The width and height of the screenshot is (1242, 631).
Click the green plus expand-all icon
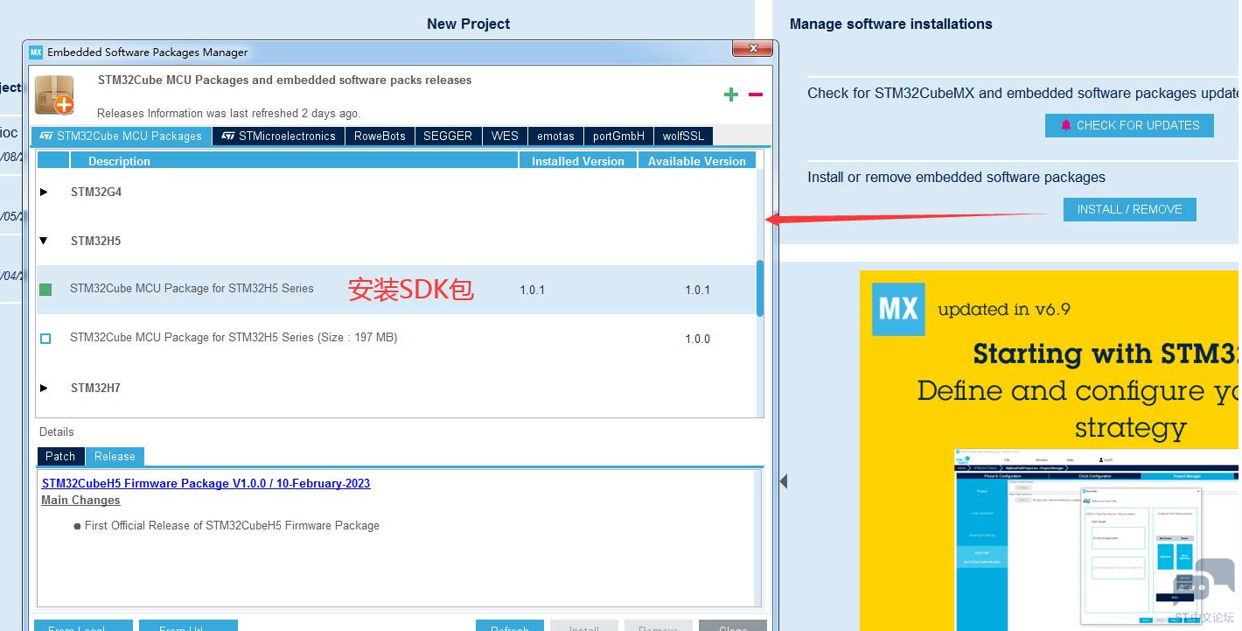pos(731,95)
